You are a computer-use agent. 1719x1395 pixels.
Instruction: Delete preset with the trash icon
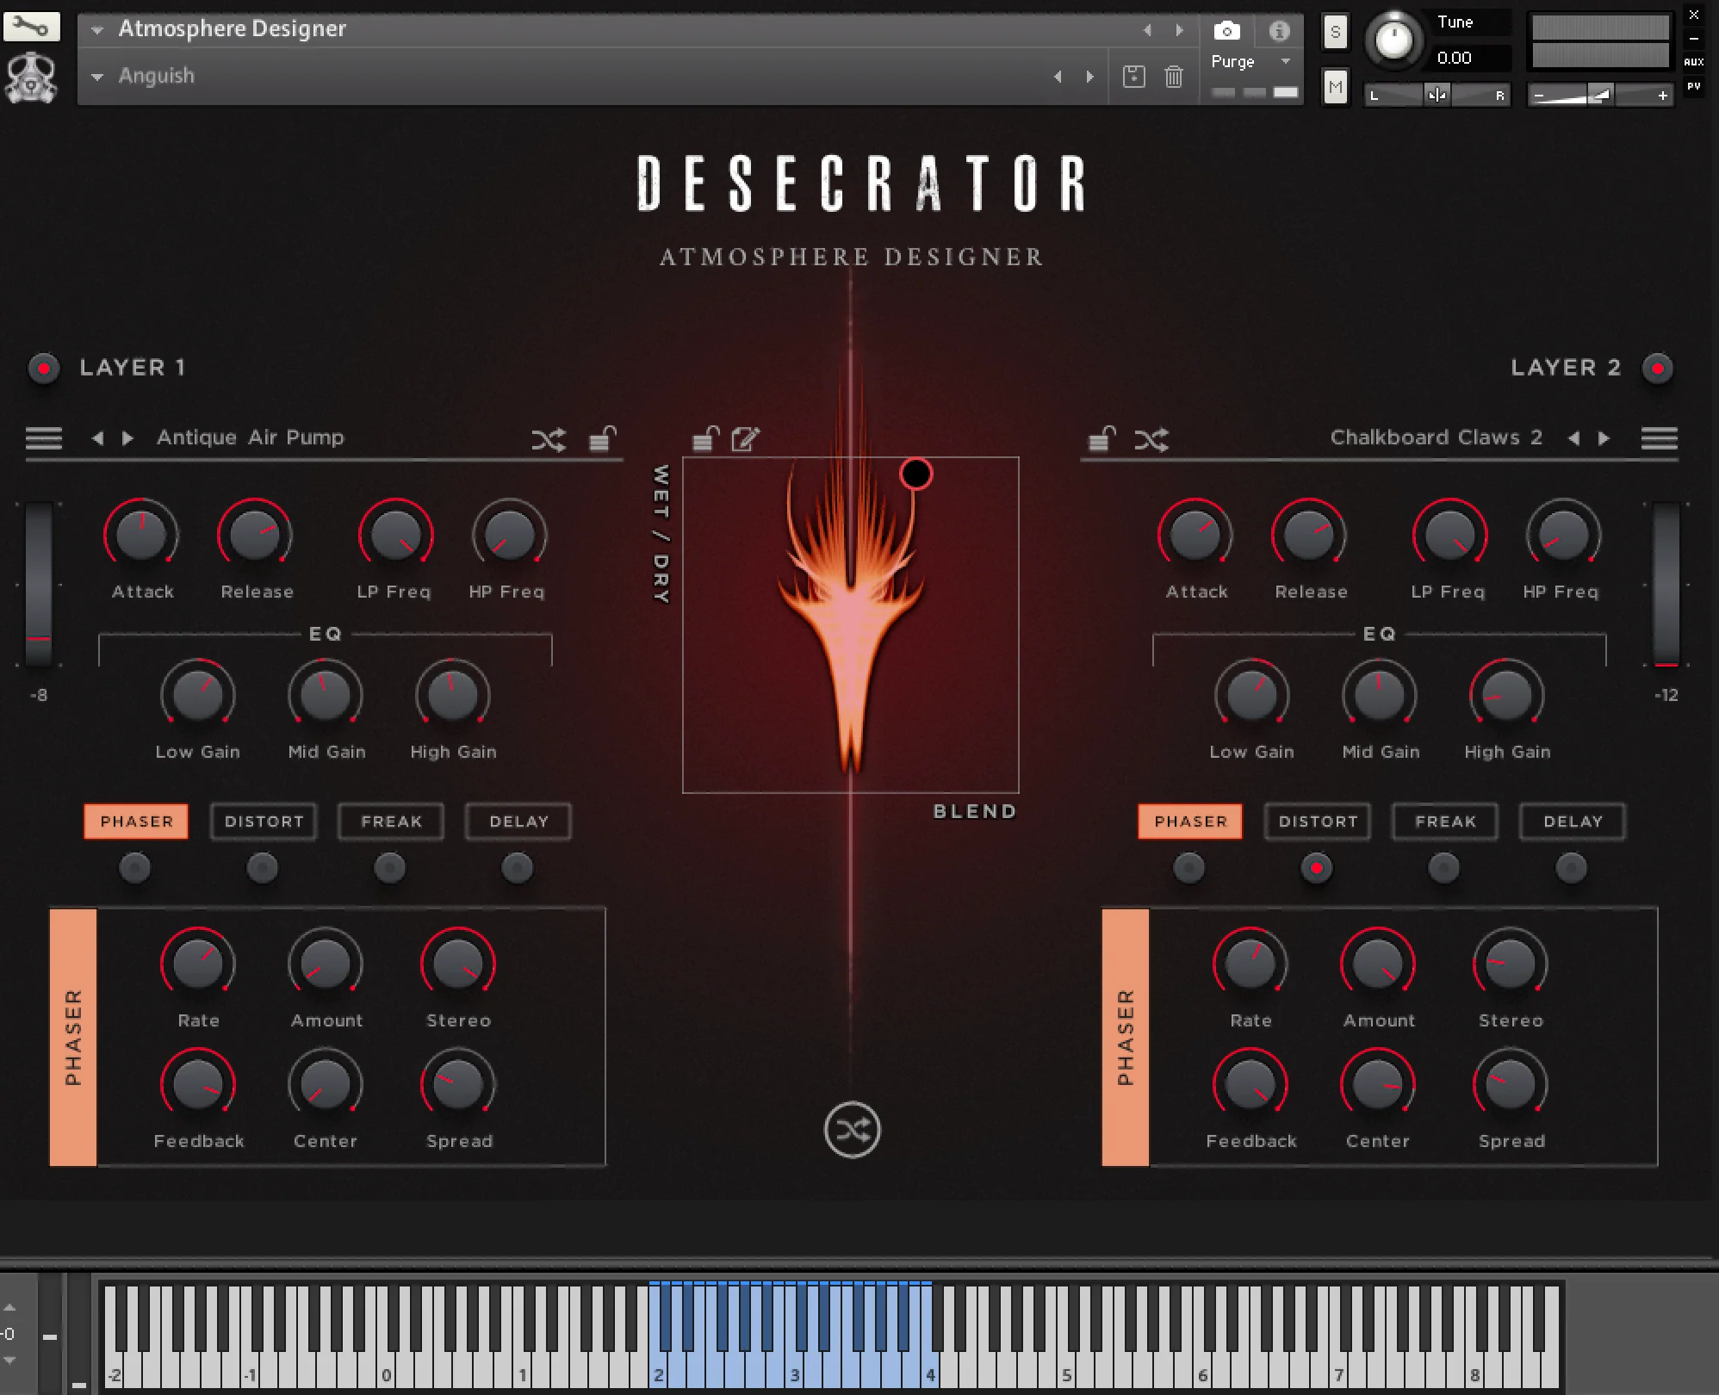pos(1173,77)
